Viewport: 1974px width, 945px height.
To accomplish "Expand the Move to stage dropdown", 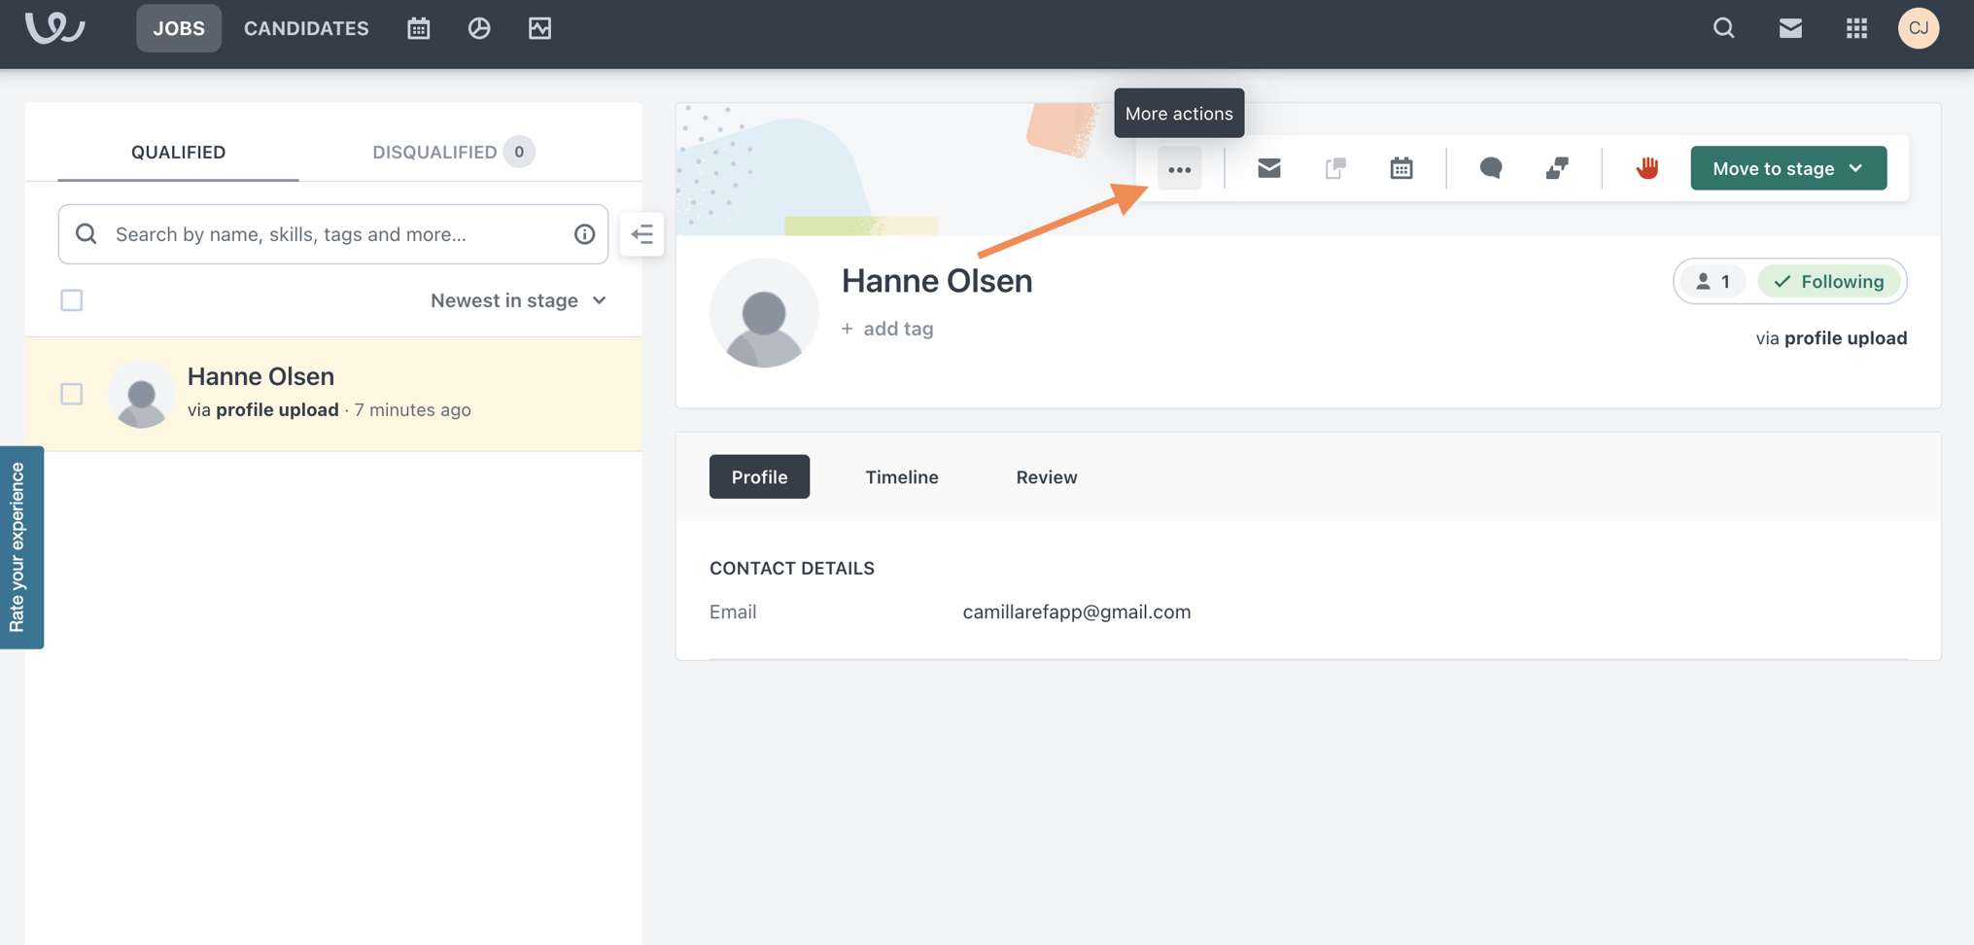I will click(x=1787, y=168).
